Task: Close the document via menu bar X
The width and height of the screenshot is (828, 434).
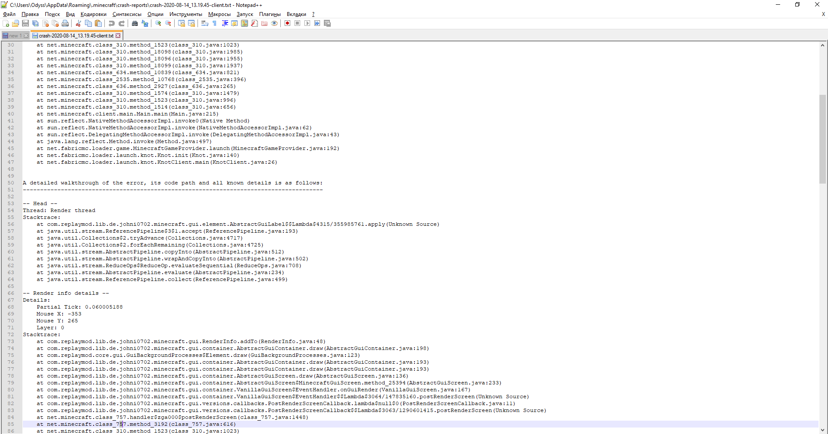Action: (x=823, y=14)
